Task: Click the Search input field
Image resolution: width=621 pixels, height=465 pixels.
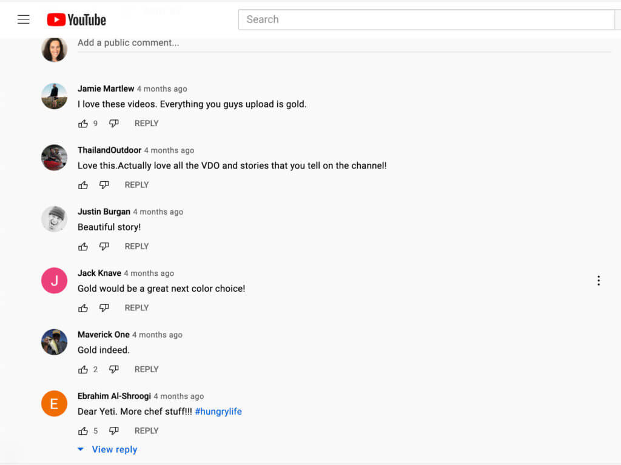Action: 425,19
